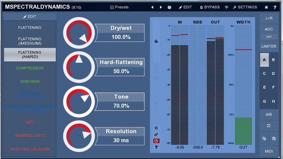Click the meter histogram bars icon

156,41
